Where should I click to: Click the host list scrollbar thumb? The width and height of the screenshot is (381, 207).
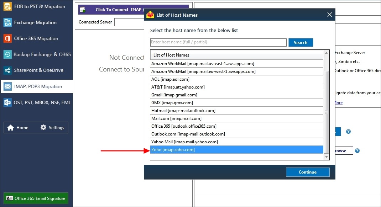[326, 112]
